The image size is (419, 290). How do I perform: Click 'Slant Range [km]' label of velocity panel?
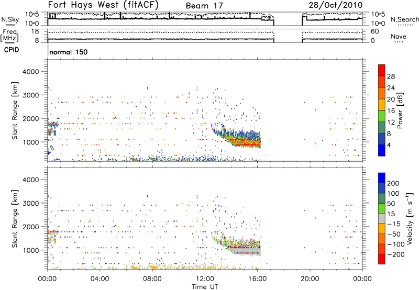click(x=15, y=218)
